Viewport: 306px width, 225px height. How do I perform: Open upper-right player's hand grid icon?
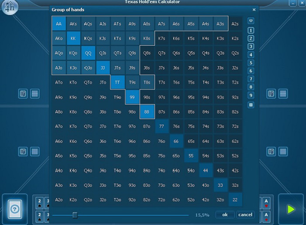283,94
